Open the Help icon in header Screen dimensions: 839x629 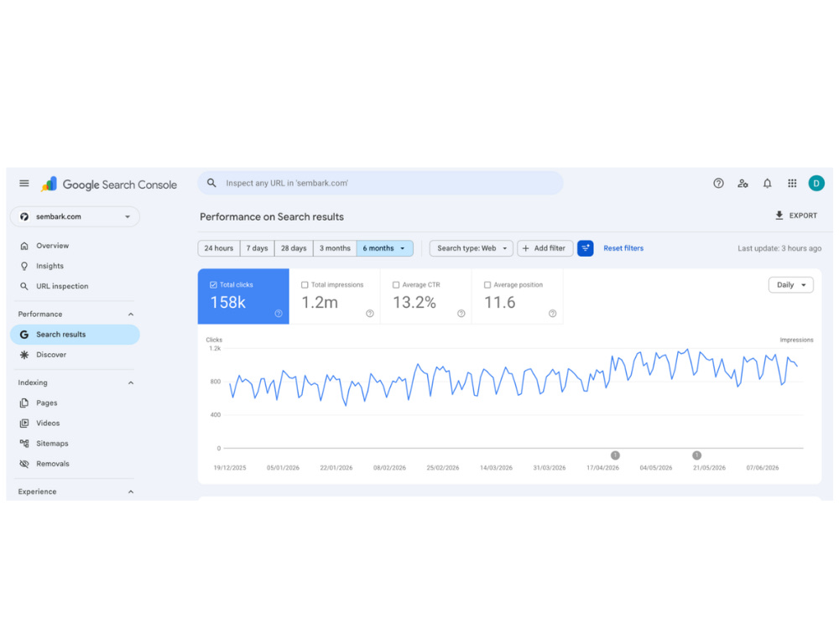coord(718,184)
